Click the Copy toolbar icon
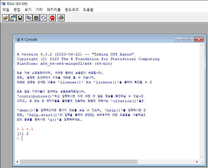The width and height of the screenshot is (208, 168). pyautogui.click(x=29, y=18)
